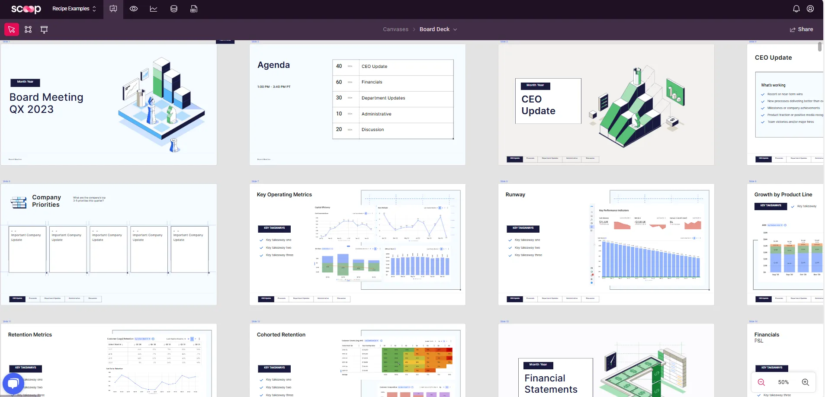
Task: Click the Runway slide title
Action: tap(515, 195)
